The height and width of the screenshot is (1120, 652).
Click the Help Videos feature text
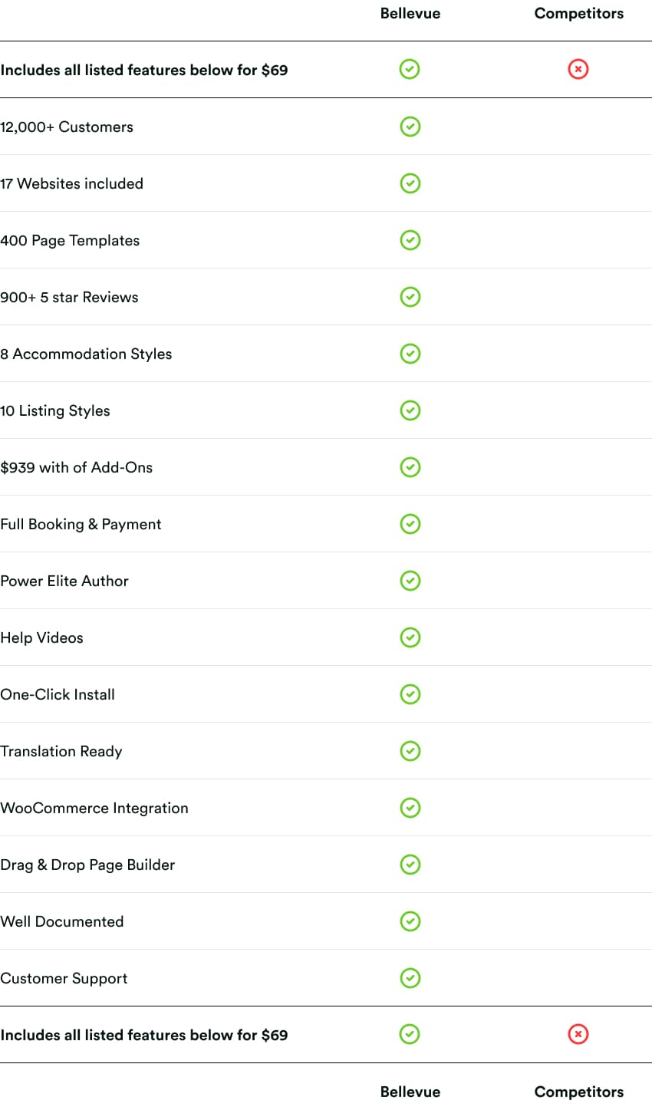click(x=42, y=637)
